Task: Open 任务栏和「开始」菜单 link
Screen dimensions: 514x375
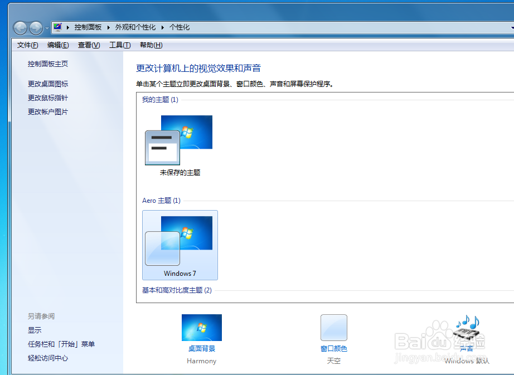Action: click(x=61, y=344)
